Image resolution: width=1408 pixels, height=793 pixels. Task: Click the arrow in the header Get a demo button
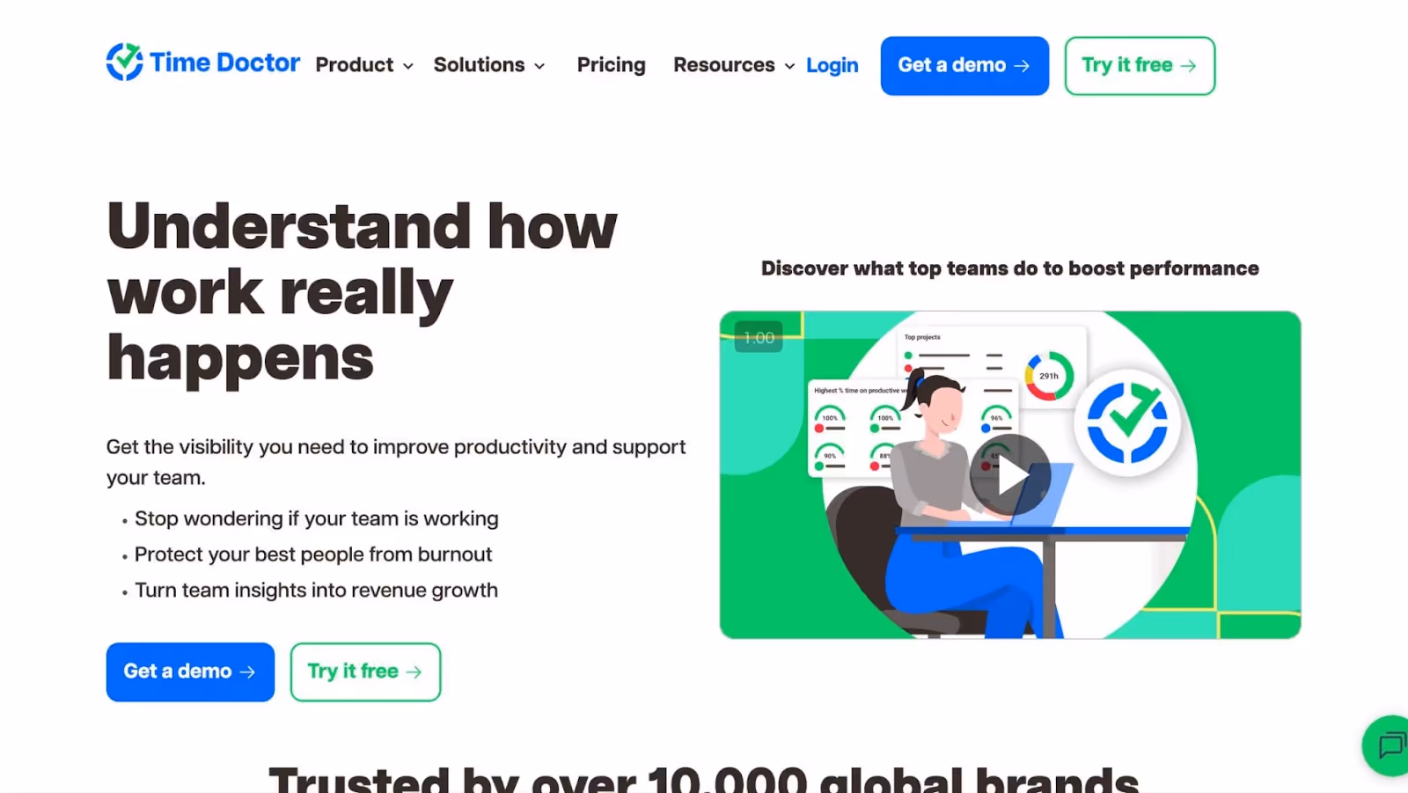(x=1022, y=66)
